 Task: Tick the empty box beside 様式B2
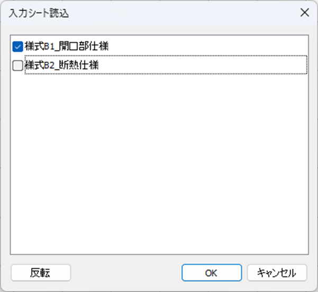click(x=17, y=65)
